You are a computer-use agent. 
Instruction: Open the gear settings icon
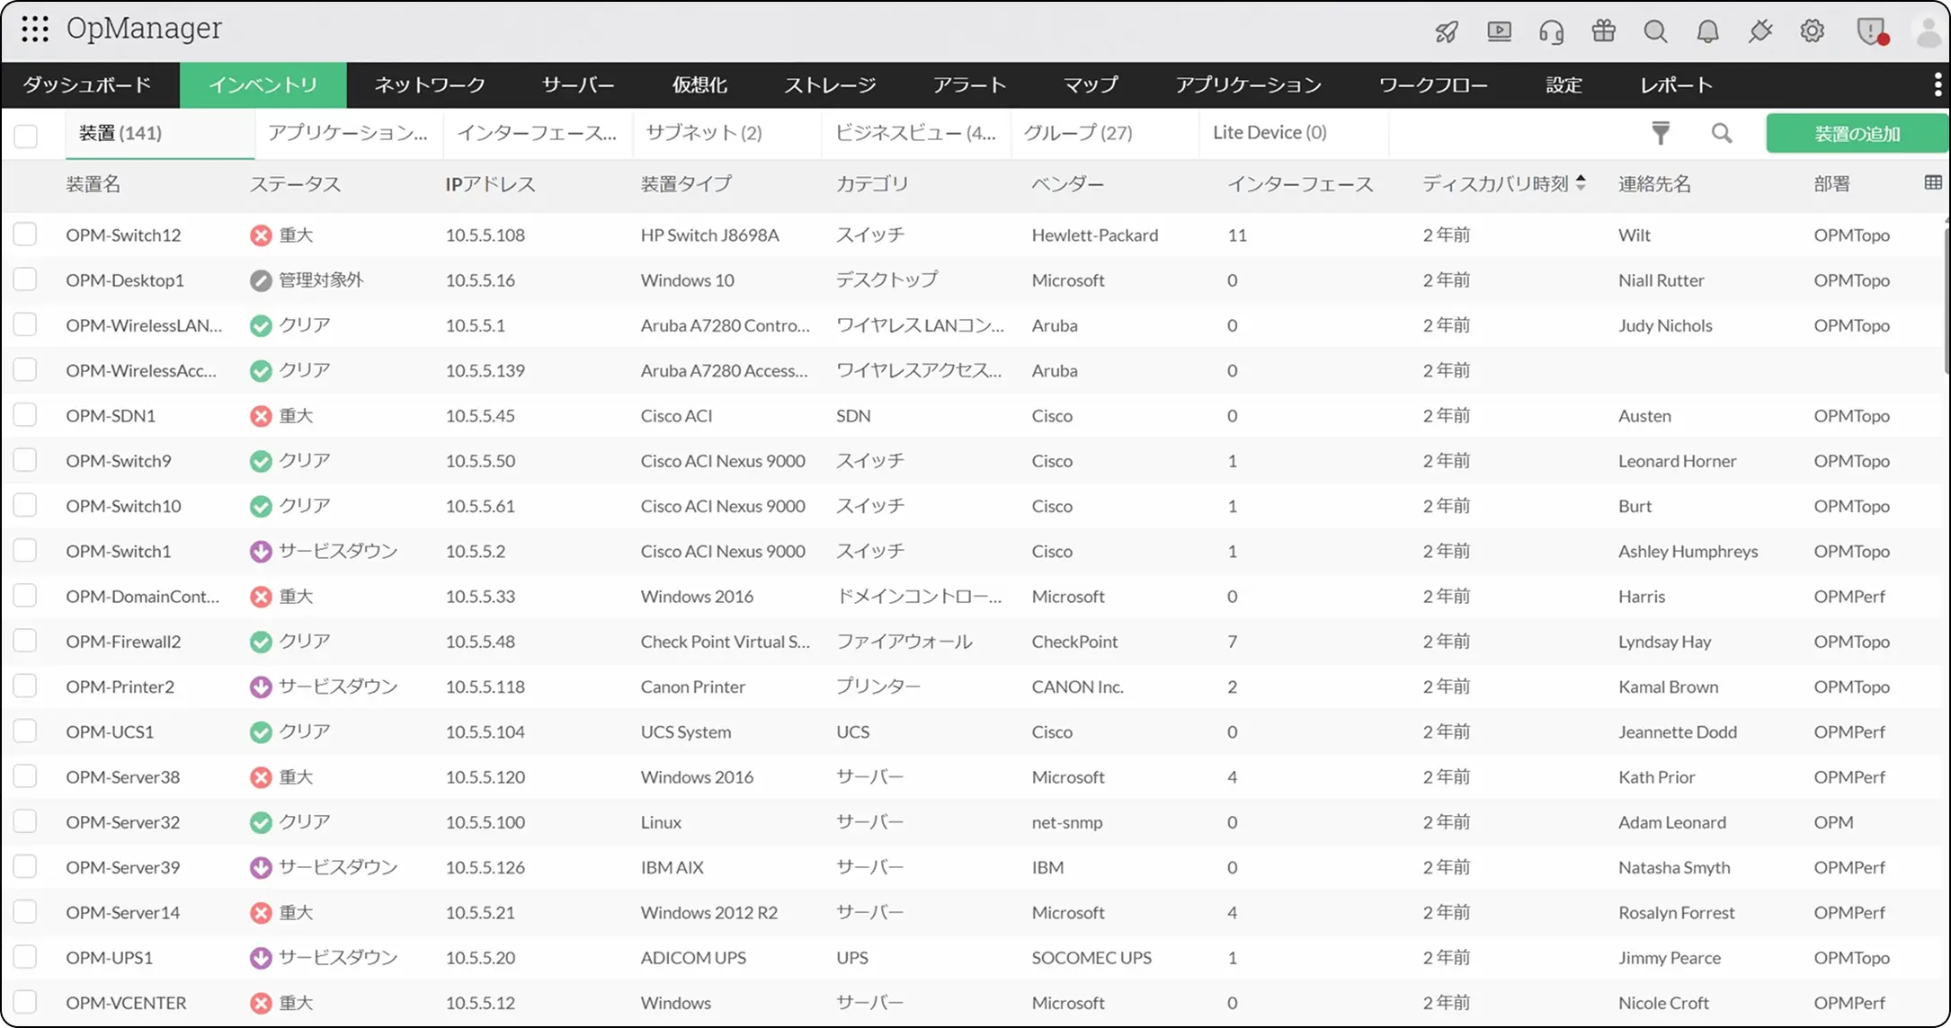tap(1812, 31)
